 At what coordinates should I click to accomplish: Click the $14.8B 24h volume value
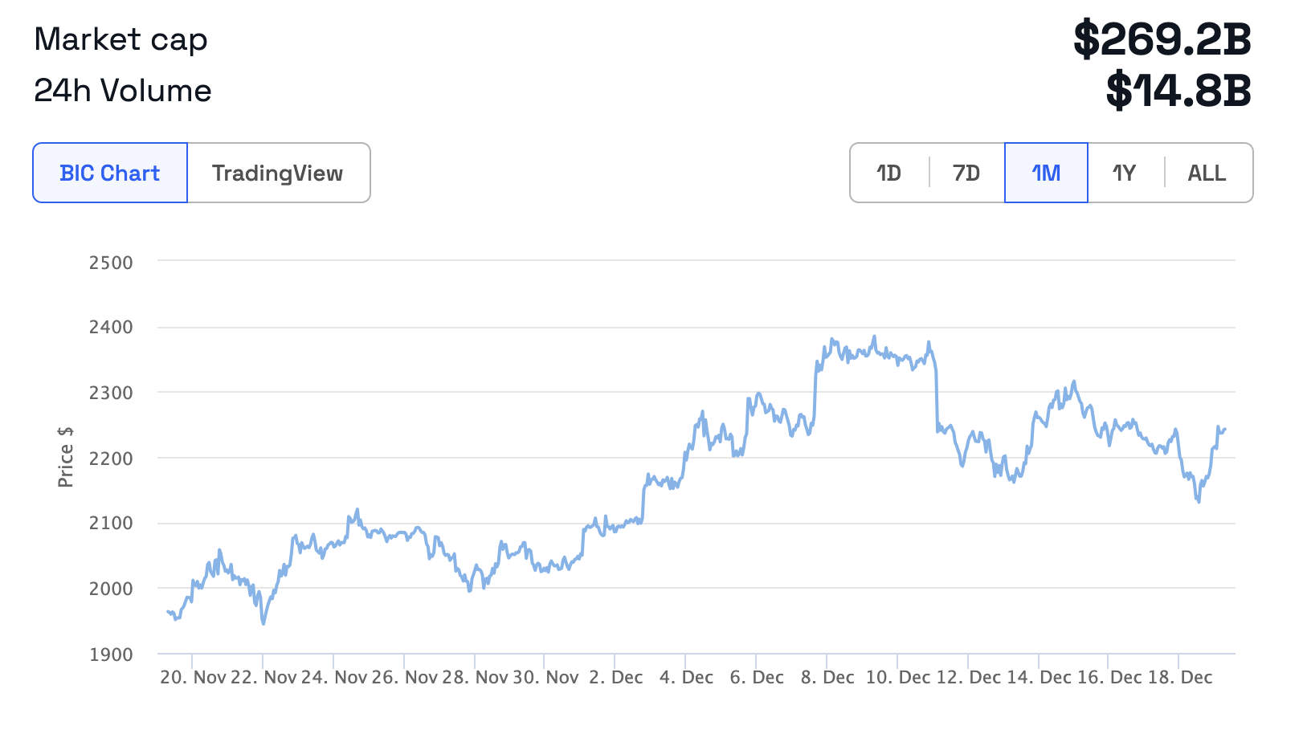click(1178, 91)
